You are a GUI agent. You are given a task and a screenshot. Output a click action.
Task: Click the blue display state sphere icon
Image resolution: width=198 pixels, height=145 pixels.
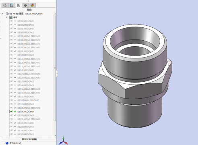click(7, 143)
